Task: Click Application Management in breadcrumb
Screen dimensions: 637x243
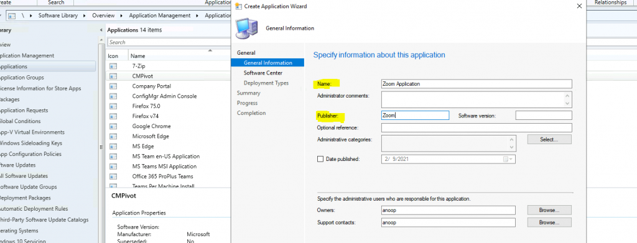Action: pyautogui.click(x=160, y=16)
